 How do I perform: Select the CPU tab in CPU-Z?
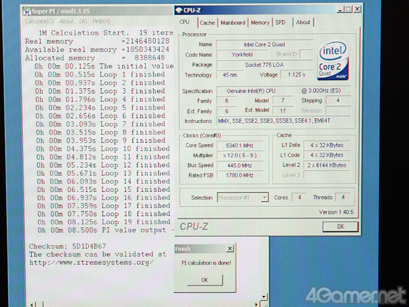(x=185, y=22)
